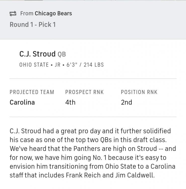Click the PROSPECT RNK label

pyautogui.click(x=84, y=92)
